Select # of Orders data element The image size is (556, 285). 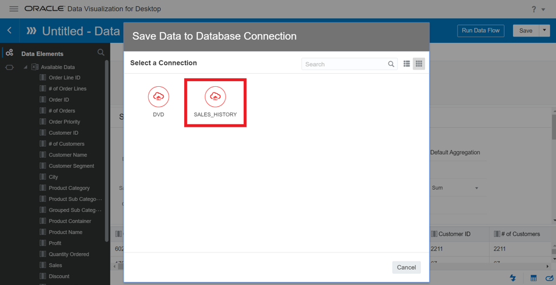pos(62,110)
